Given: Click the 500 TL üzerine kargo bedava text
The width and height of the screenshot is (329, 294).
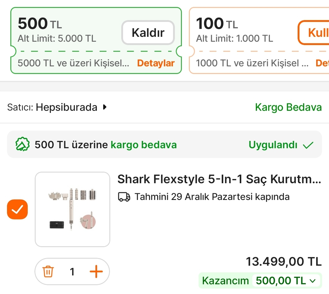Looking at the screenshot, I should pos(105,145).
